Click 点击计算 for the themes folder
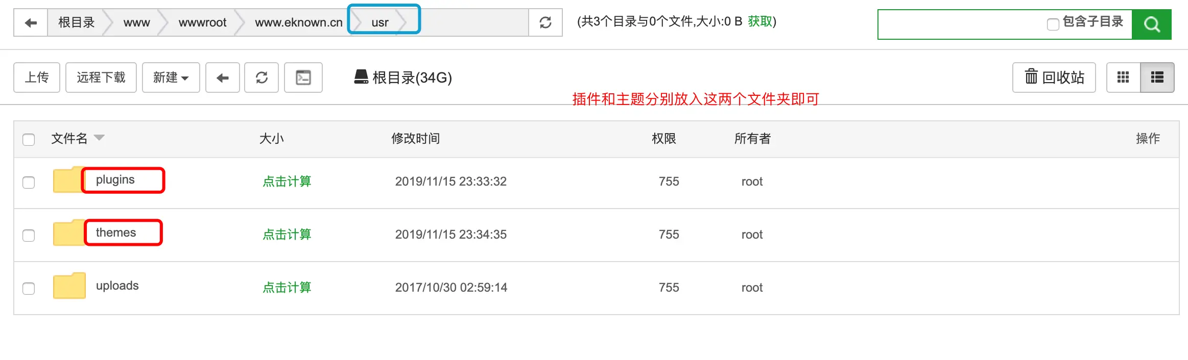The image size is (1188, 360). 287,235
